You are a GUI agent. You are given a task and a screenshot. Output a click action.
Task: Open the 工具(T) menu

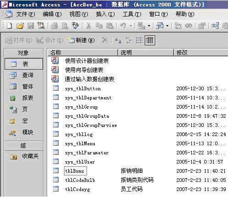pos(132,14)
